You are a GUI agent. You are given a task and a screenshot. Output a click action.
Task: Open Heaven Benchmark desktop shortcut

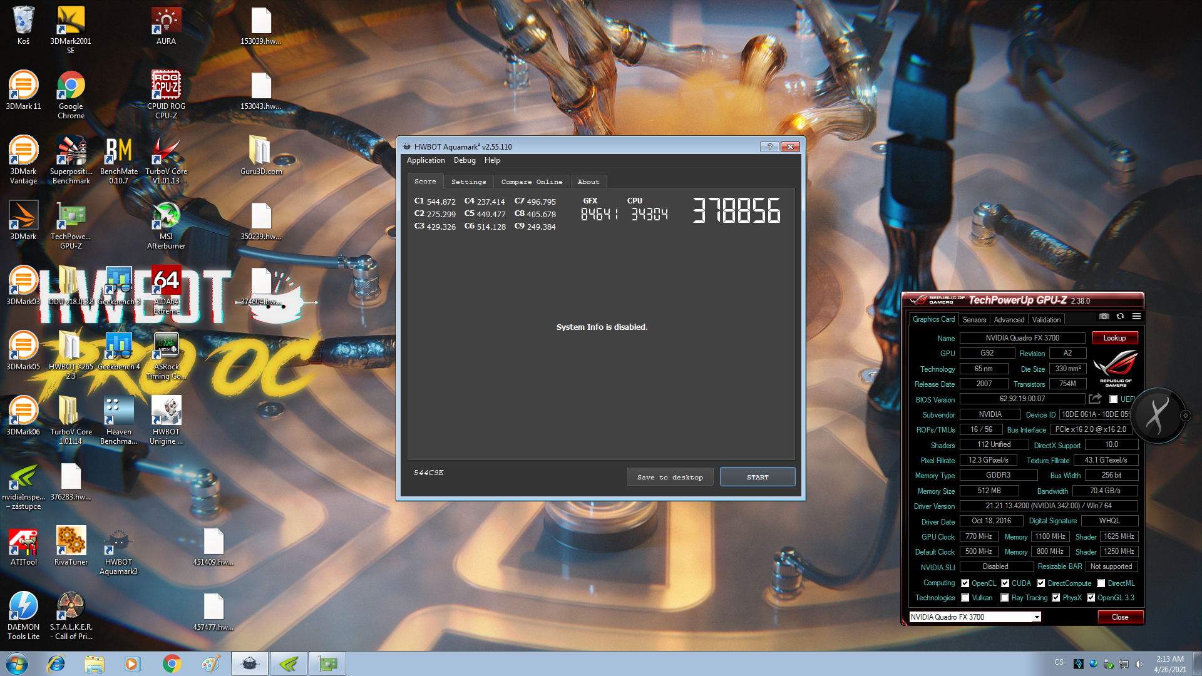(x=118, y=420)
